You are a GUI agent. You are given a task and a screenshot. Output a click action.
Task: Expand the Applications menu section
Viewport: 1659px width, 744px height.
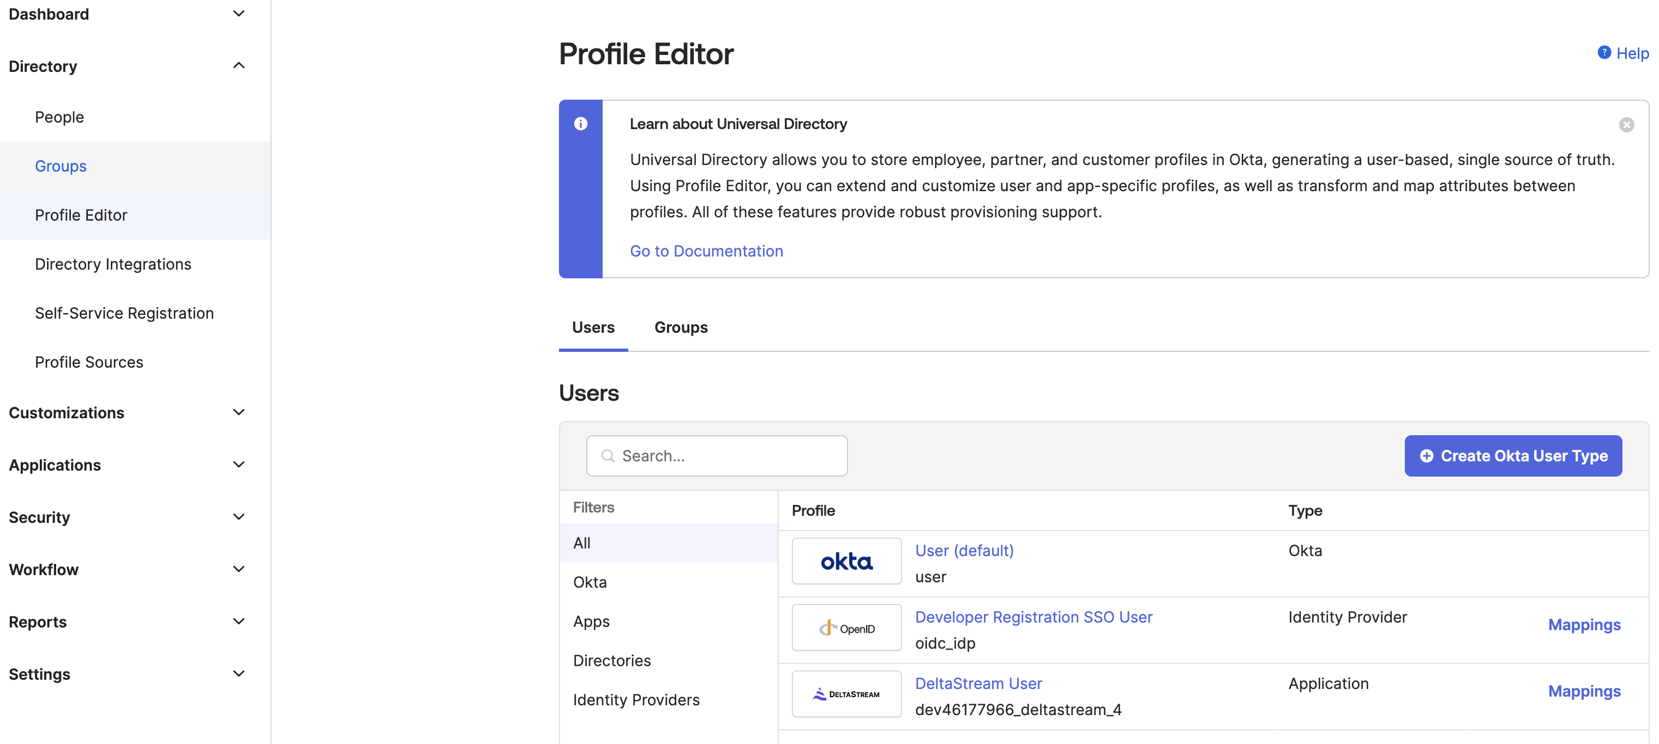click(238, 464)
